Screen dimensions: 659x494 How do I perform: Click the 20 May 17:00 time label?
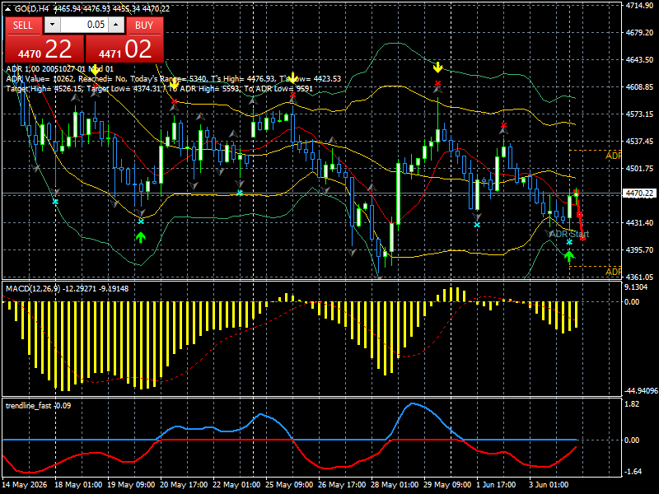(x=184, y=485)
